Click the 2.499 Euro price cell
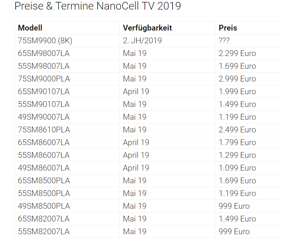Screen dimensions: 282x245 coord(237,130)
